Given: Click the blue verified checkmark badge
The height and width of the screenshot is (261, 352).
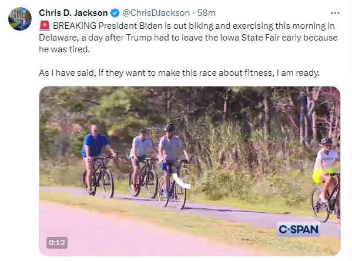Looking at the screenshot, I should pyautogui.click(x=115, y=13).
